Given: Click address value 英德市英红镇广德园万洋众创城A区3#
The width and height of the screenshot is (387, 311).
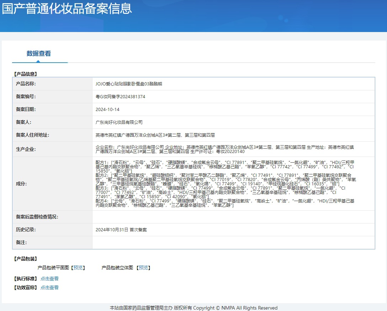Looking at the screenshot, I should click(x=155, y=135).
